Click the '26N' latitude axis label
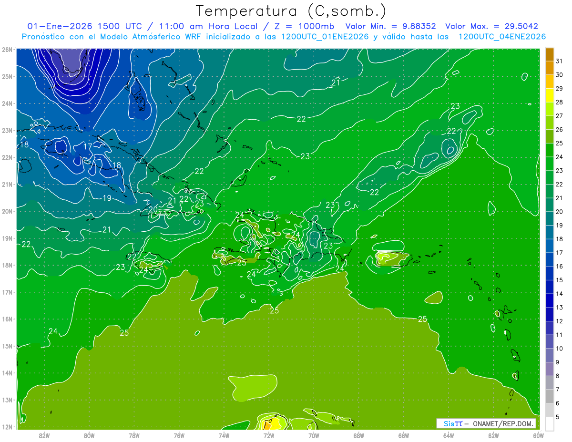This screenshot has height=442, width=572. [x=7, y=50]
